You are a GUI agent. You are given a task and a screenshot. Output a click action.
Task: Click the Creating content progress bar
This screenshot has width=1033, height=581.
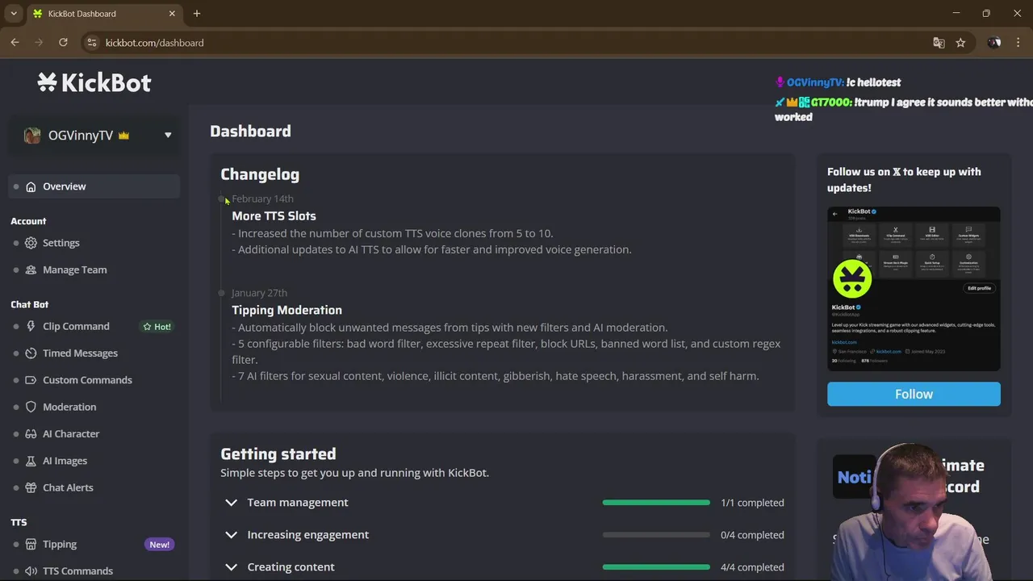656,567
